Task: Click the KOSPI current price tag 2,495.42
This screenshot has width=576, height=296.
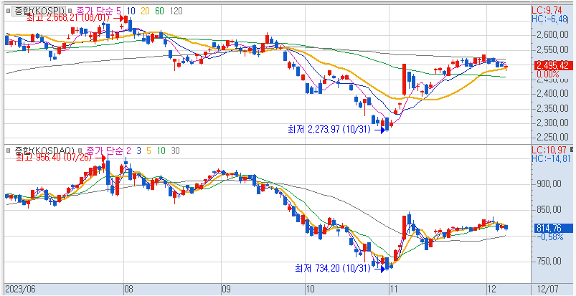Action: click(552, 65)
